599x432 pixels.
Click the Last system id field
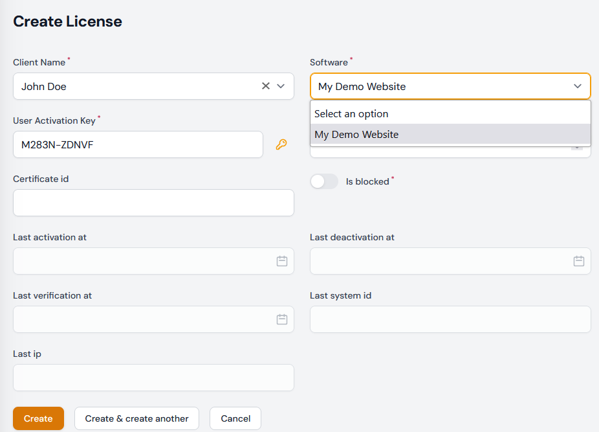pos(450,319)
